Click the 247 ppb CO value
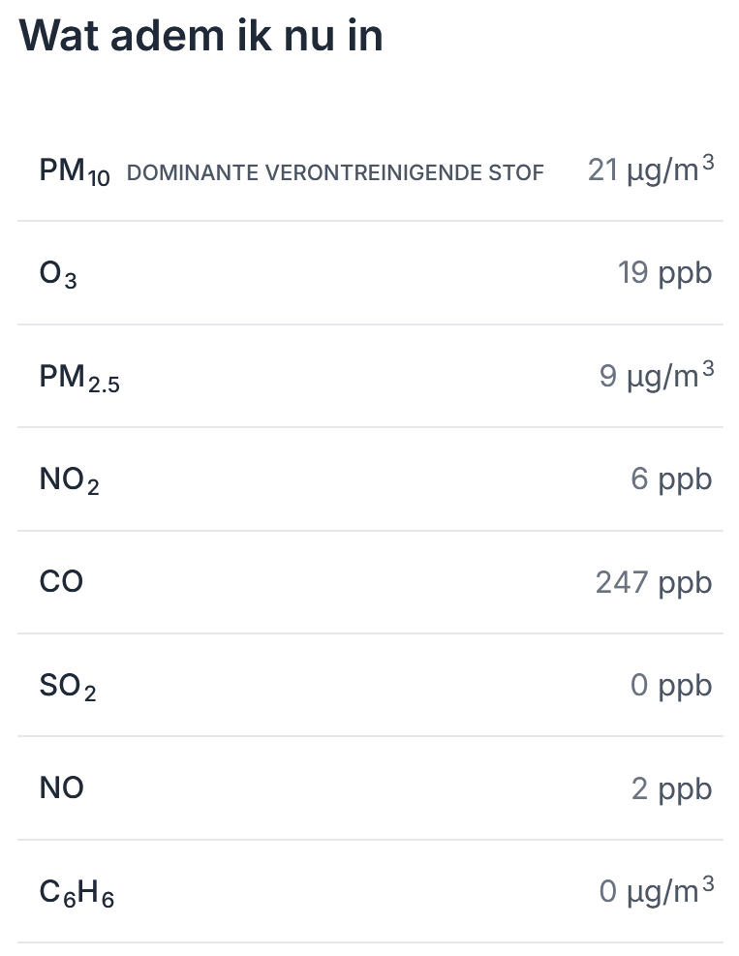Viewport: 739px width, 956px height. (x=654, y=583)
